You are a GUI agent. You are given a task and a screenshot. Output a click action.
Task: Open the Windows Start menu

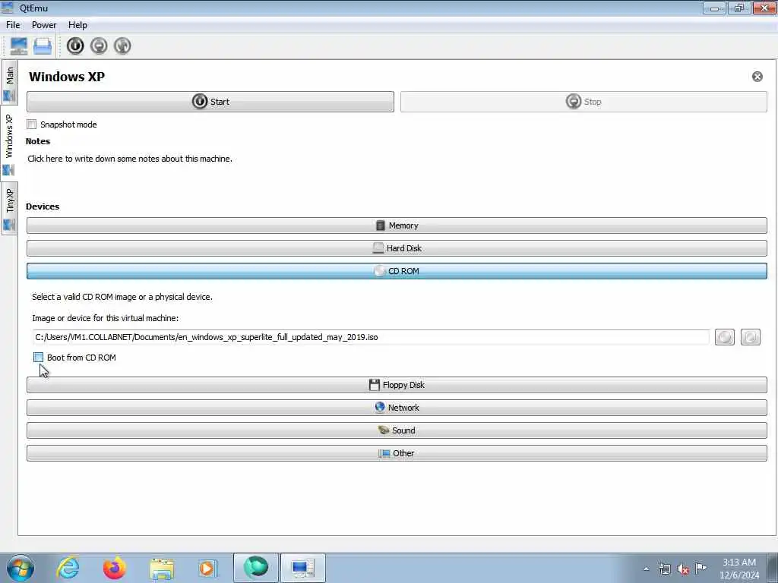21,568
